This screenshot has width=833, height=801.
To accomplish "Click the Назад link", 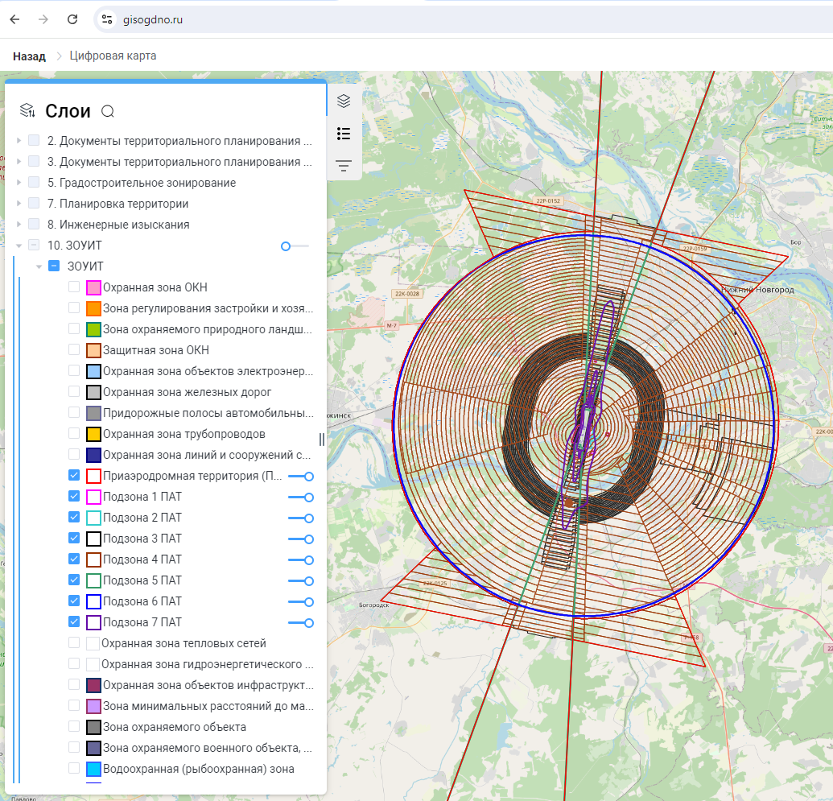I will (x=29, y=56).
